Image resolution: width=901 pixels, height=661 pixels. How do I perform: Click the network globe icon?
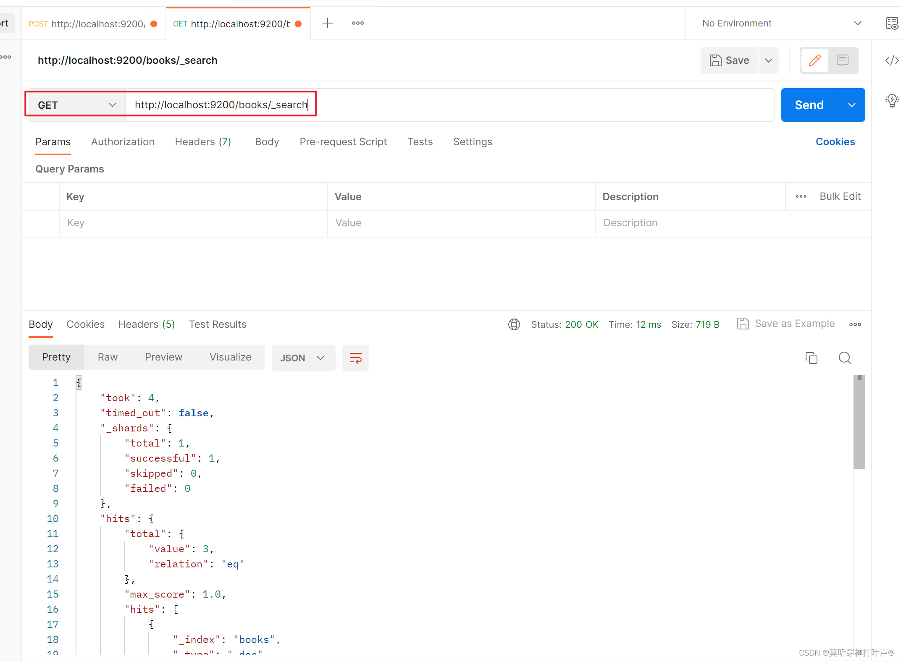pos(514,324)
